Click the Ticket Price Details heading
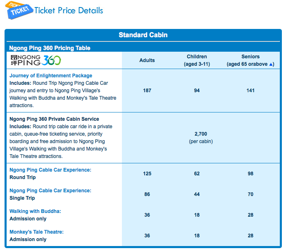This screenshot has width=286, height=251. coord(69,10)
